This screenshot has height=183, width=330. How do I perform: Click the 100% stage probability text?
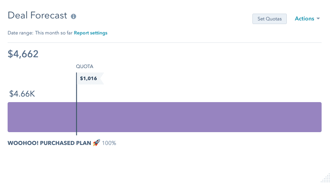[x=109, y=143]
